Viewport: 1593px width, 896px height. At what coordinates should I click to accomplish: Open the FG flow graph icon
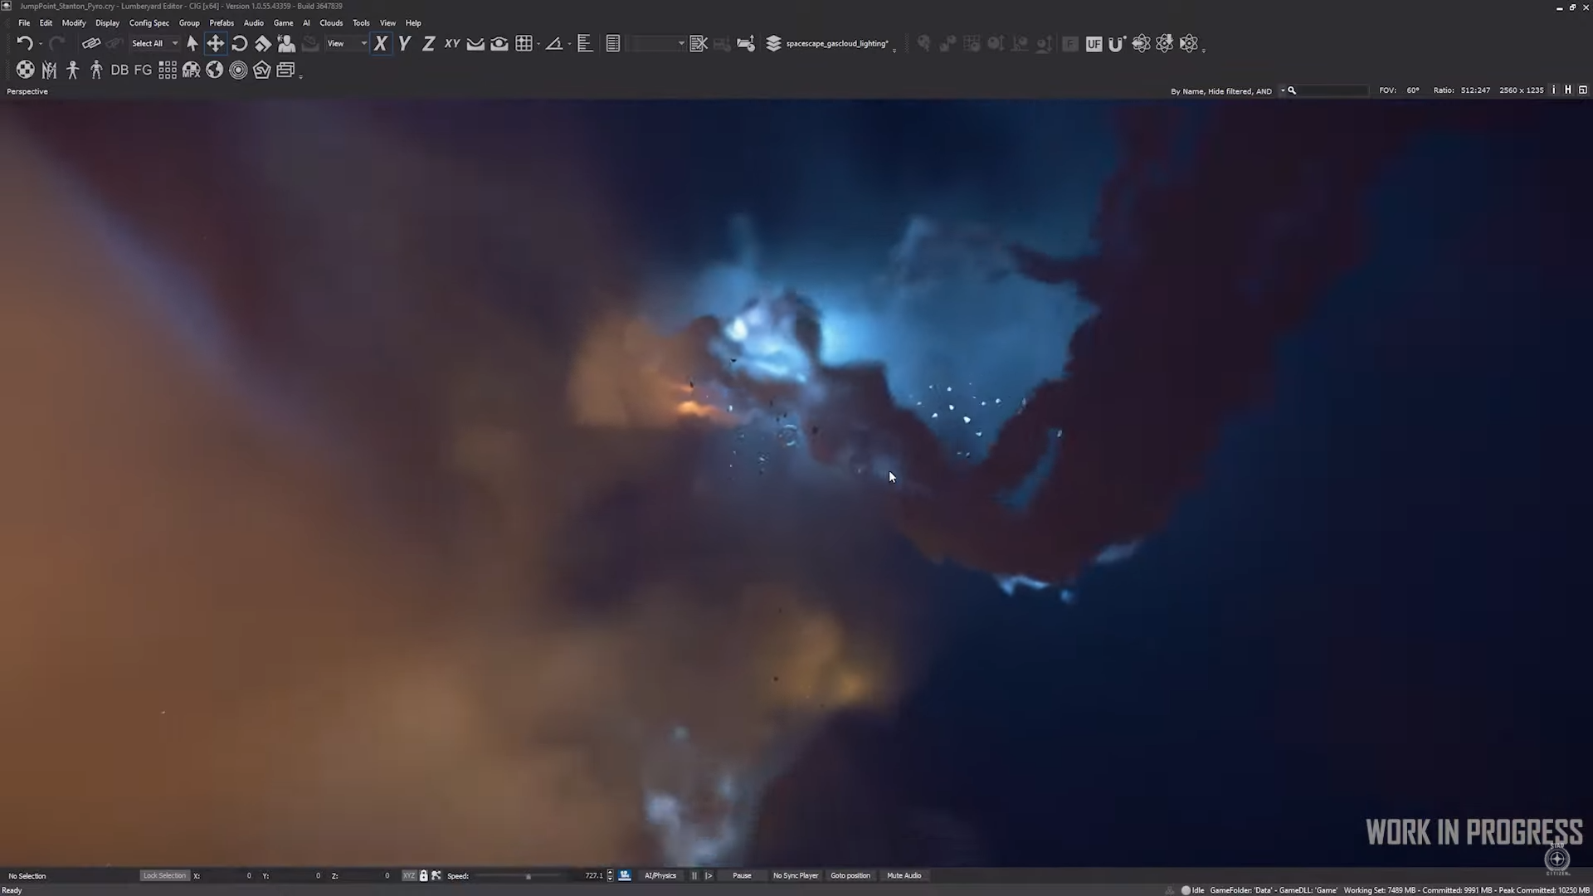pyautogui.click(x=143, y=70)
